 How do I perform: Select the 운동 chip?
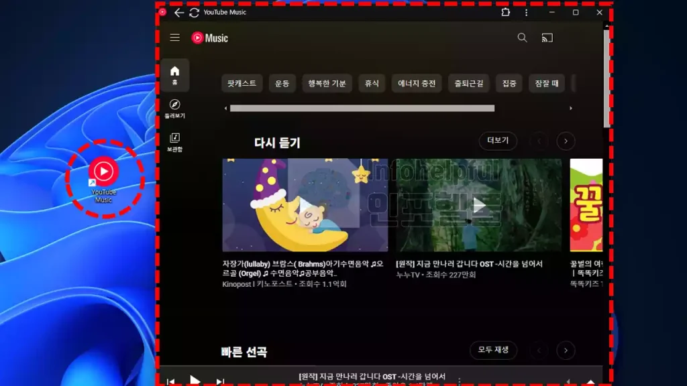pyautogui.click(x=282, y=83)
